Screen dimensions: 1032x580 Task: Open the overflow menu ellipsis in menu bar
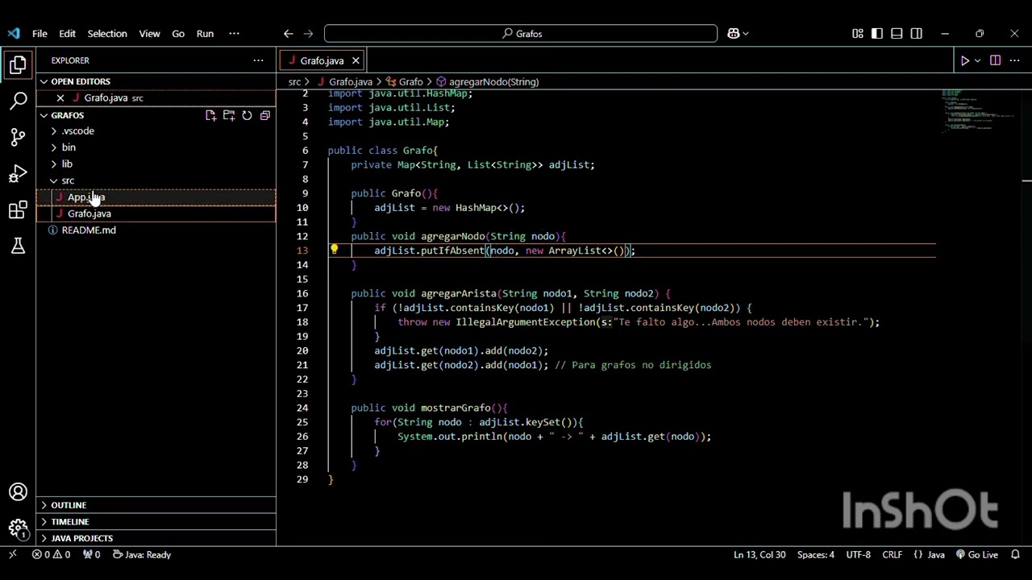tap(234, 33)
